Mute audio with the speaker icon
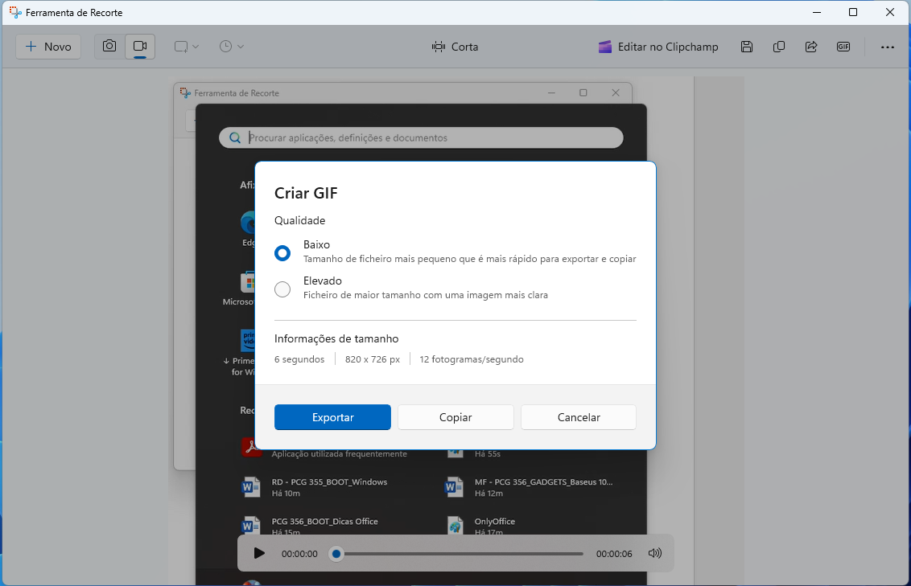Image resolution: width=911 pixels, height=586 pixels. click(654, 553)
